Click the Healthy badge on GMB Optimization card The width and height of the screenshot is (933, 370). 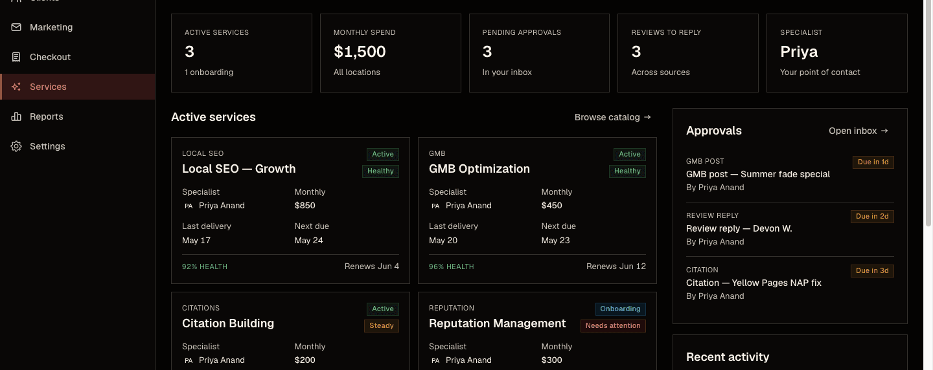[627, 171]
